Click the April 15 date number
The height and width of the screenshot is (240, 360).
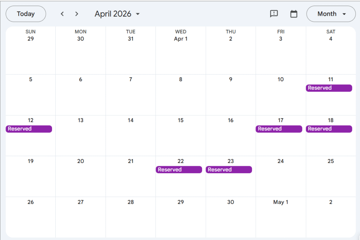pos(181,120)
